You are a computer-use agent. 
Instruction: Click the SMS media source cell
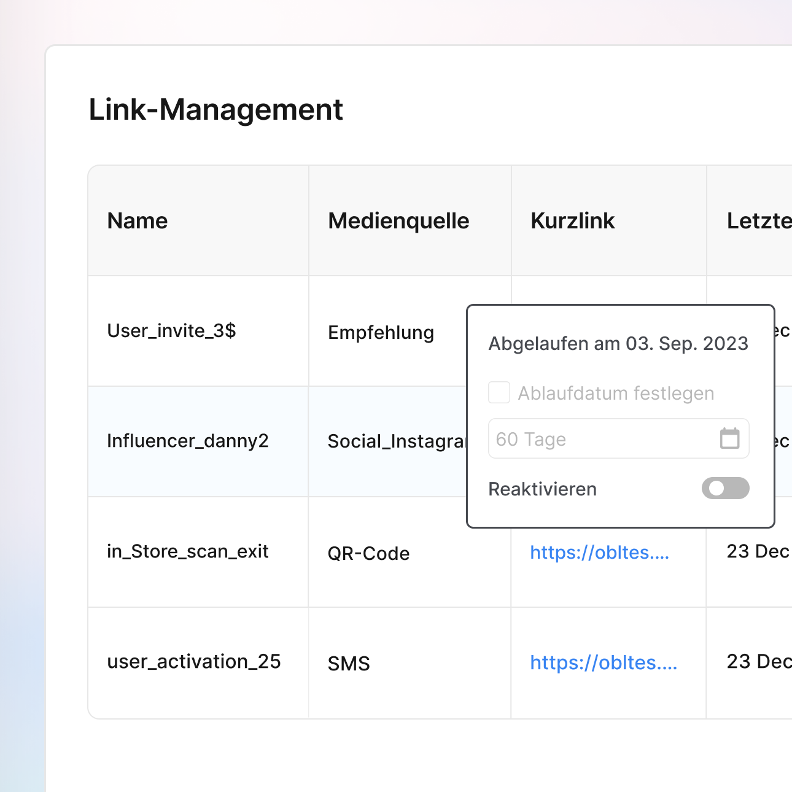click(x=349, y=664)
